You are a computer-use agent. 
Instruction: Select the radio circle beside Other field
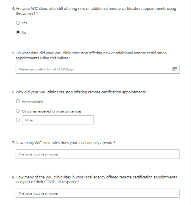coord(18,120)
